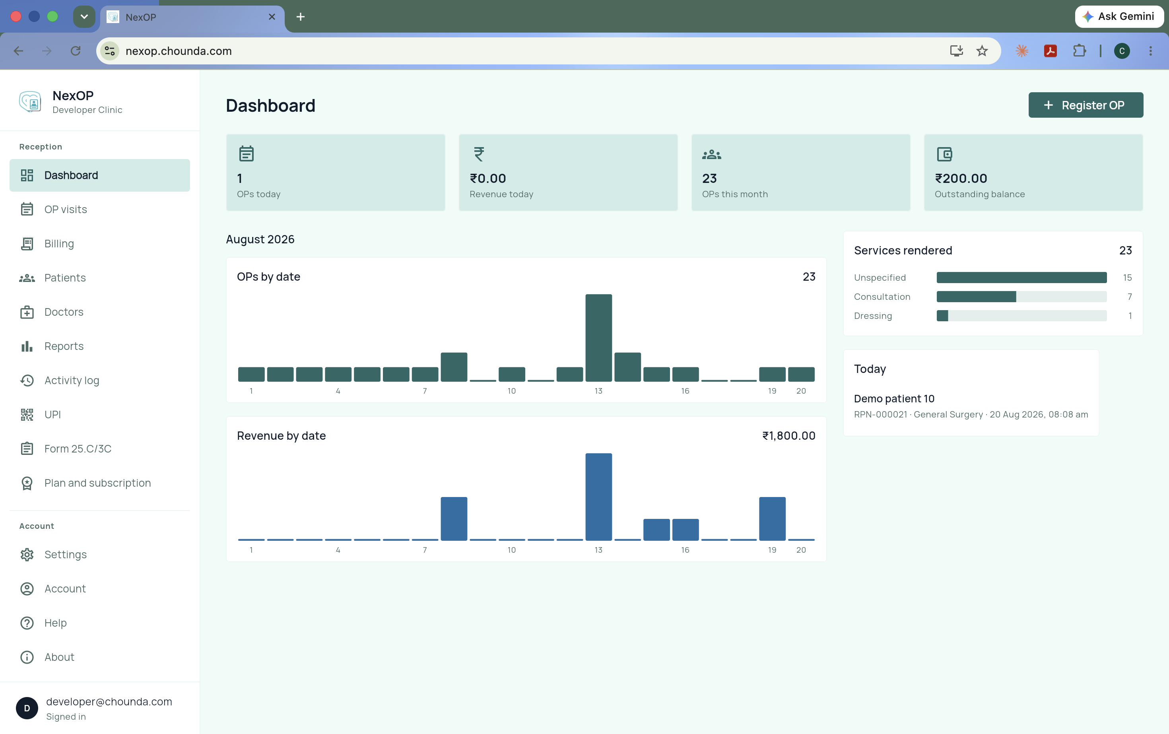Screen dimensions: 1169x734
Task: Click the Reports bar chart icon
Action: (x=27, y=346)
